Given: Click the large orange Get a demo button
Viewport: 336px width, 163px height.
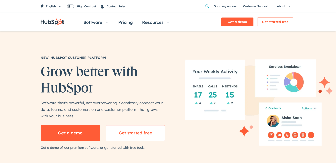Looking at the screenshot, I should (70, 133).
